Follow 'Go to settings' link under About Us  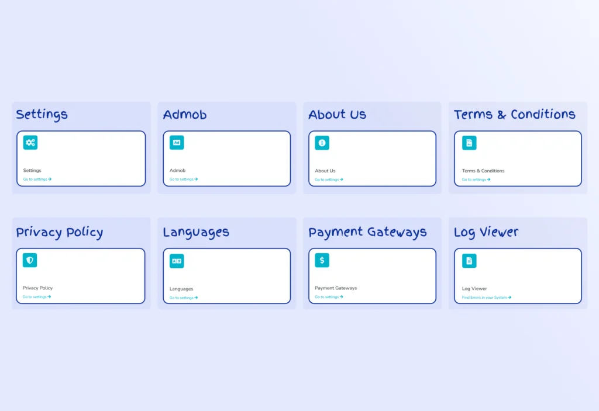coord(329,179)
